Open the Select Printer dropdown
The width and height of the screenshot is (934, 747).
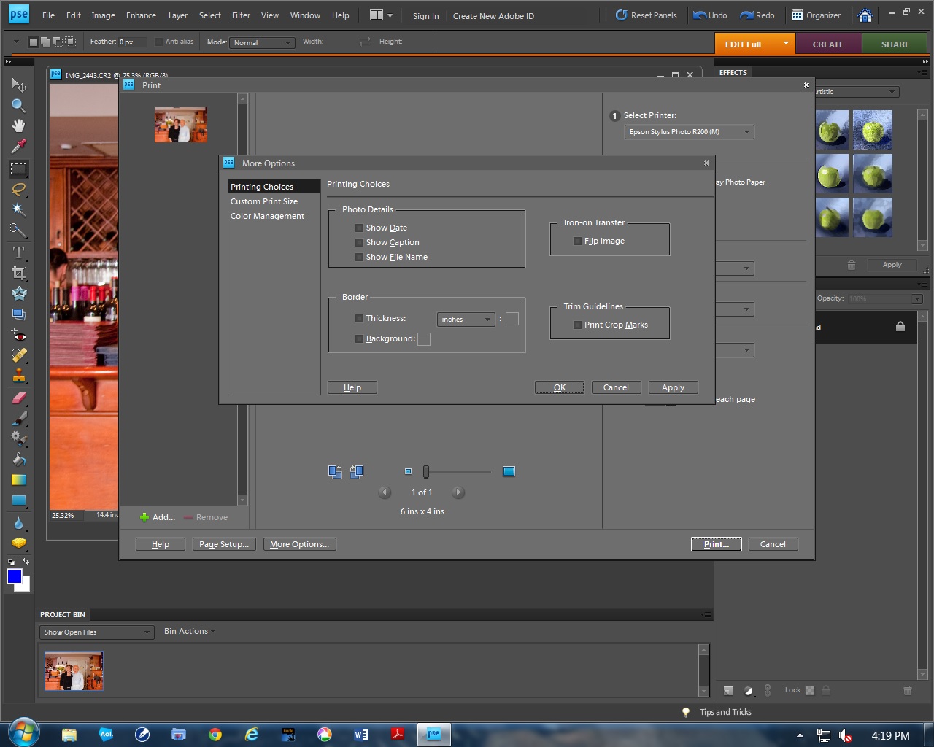click(x=689, y=132)
